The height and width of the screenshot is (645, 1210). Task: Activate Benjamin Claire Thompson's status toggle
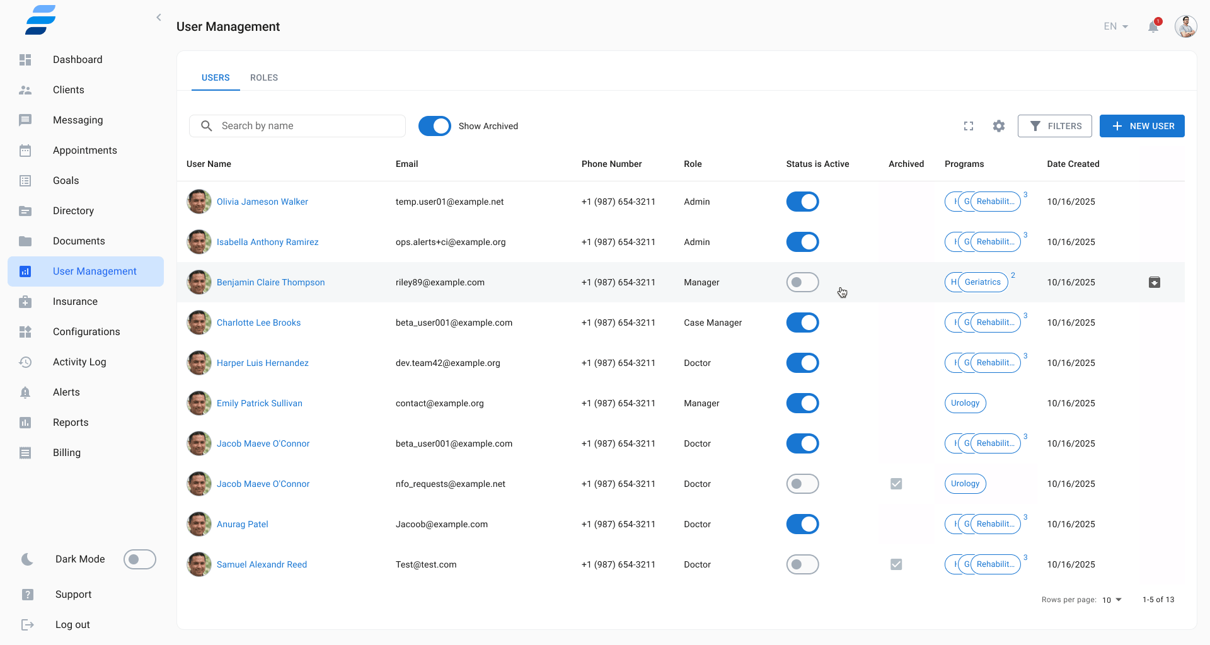click(802, 282)
